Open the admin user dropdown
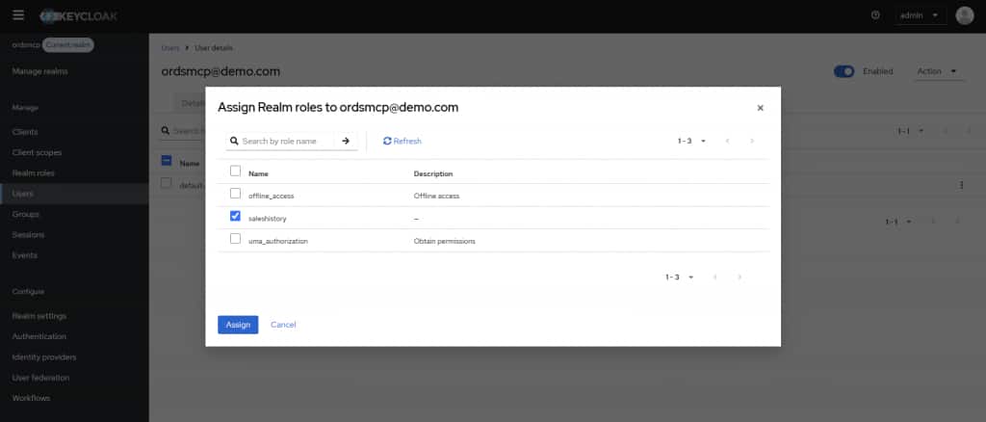Screen dimensions: 986x422 point(920,15)
